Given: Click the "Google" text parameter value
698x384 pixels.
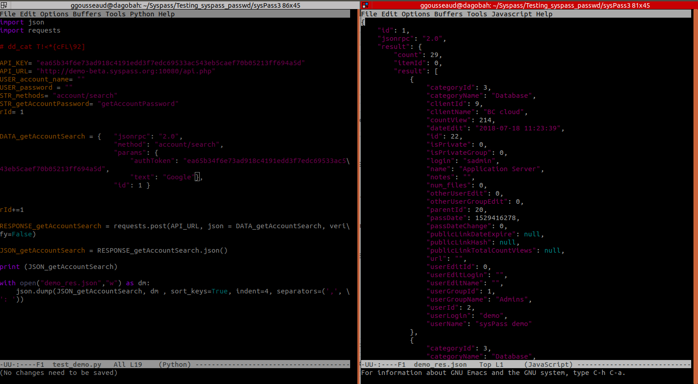Looking at the screenshot, I should pos(179,177).
